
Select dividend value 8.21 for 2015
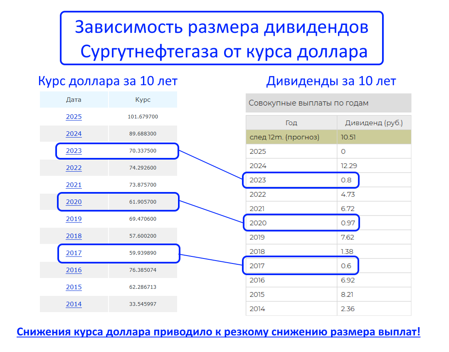(x=347, y=295)
